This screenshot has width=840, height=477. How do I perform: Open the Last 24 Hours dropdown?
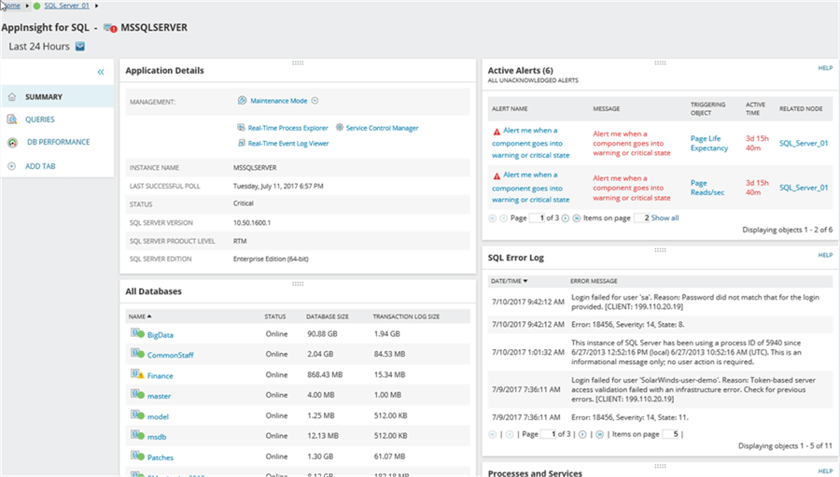[80, 46]
